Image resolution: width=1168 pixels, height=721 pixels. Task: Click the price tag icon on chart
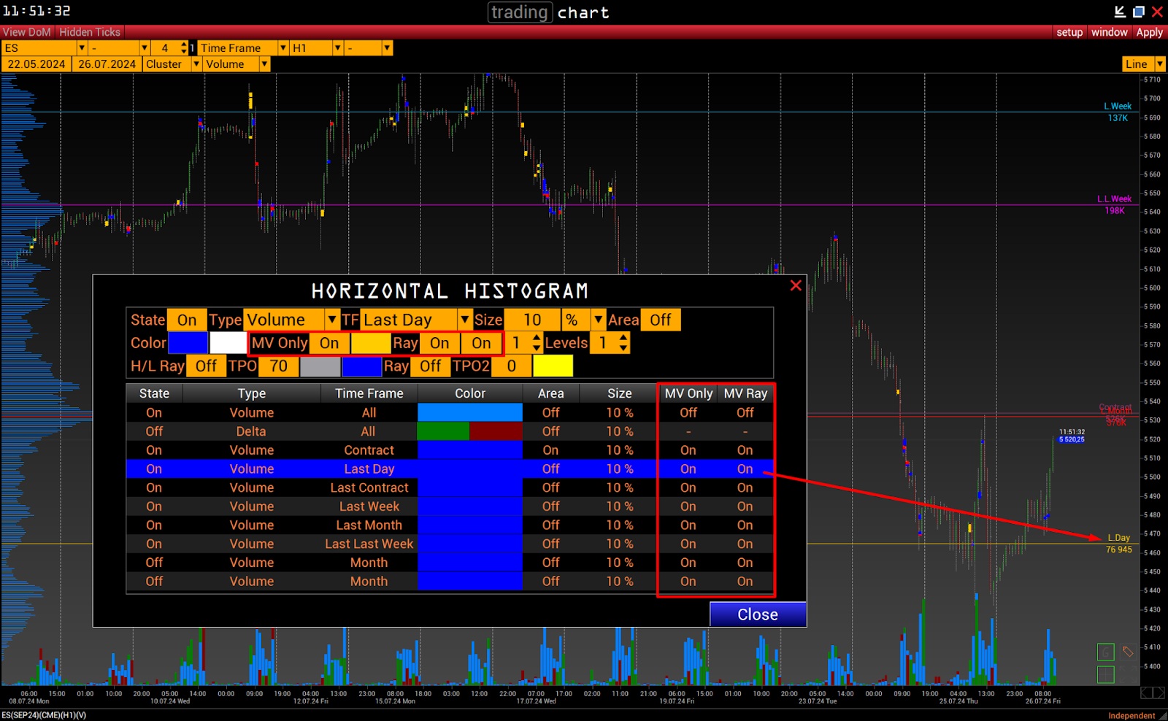[1128, 652]
